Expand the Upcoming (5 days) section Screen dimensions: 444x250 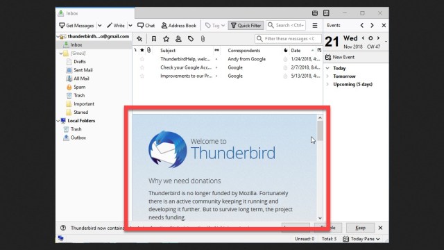[x=327, y=84]
